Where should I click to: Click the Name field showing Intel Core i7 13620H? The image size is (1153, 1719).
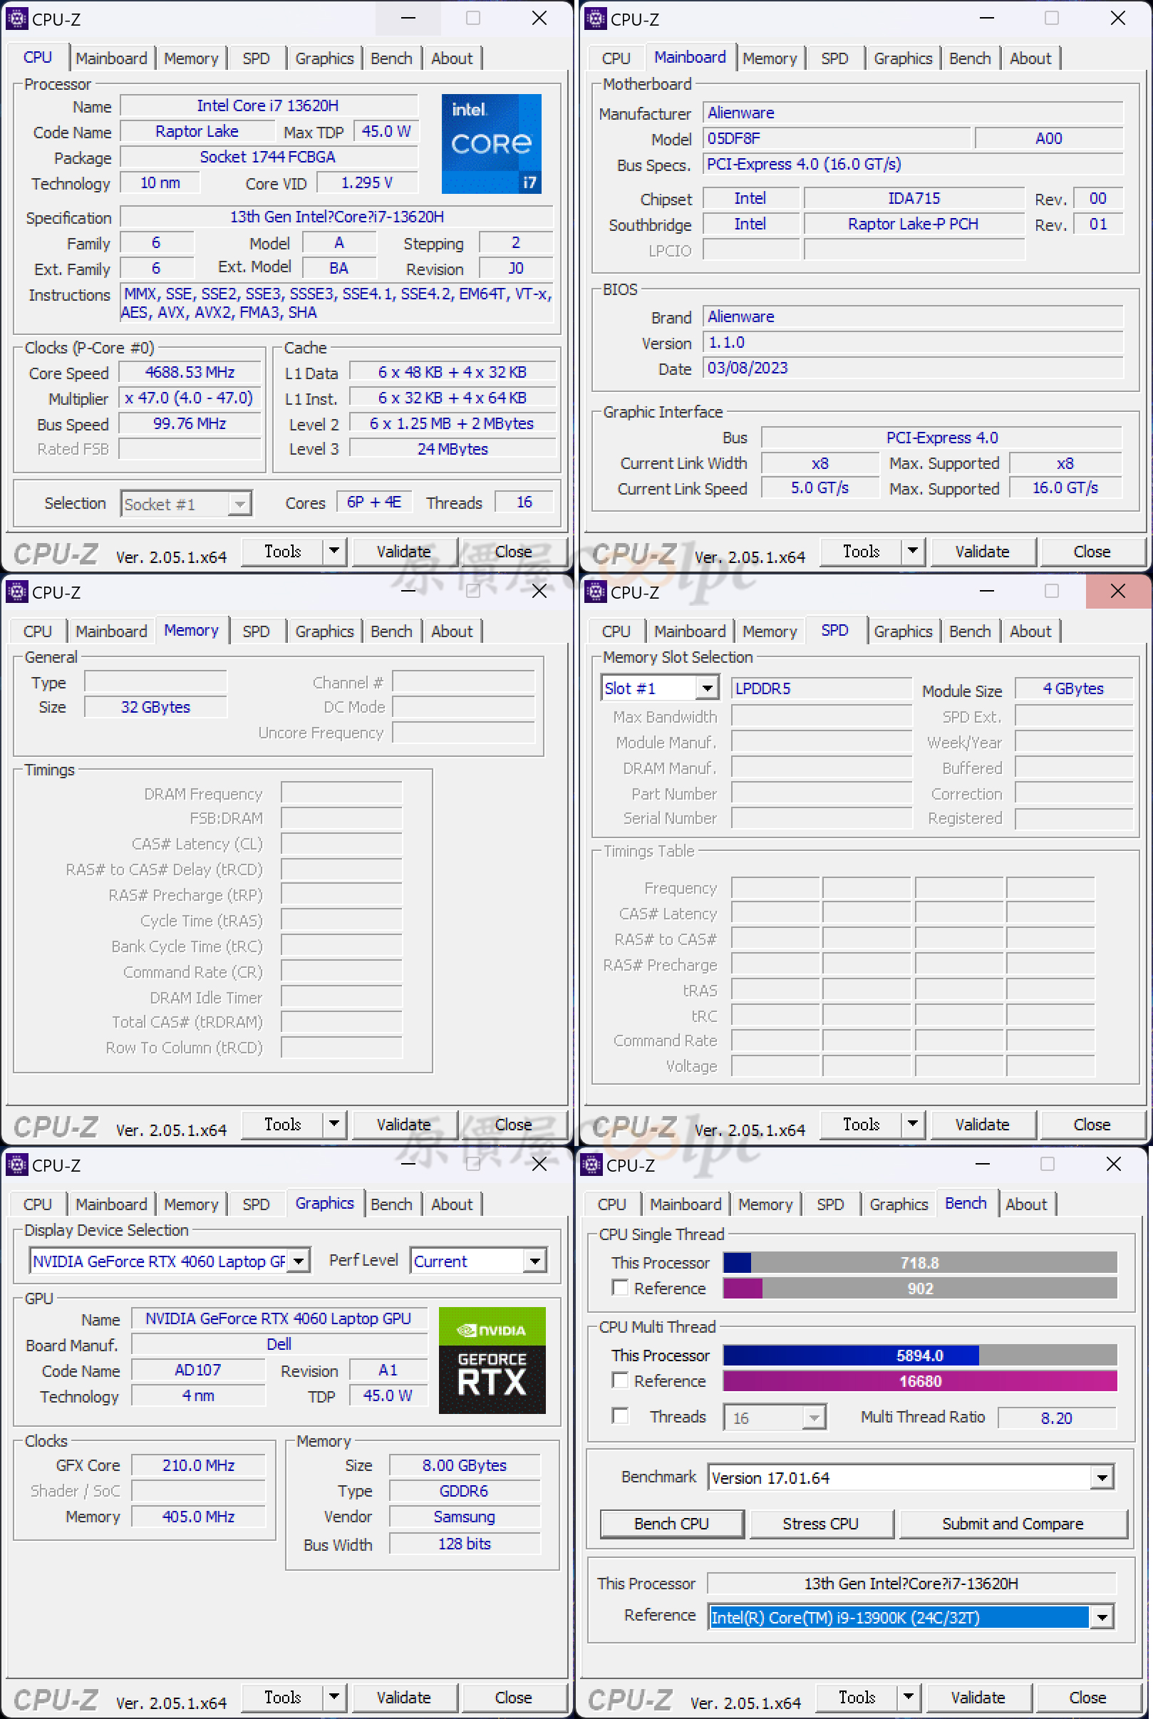coord(269,105)
